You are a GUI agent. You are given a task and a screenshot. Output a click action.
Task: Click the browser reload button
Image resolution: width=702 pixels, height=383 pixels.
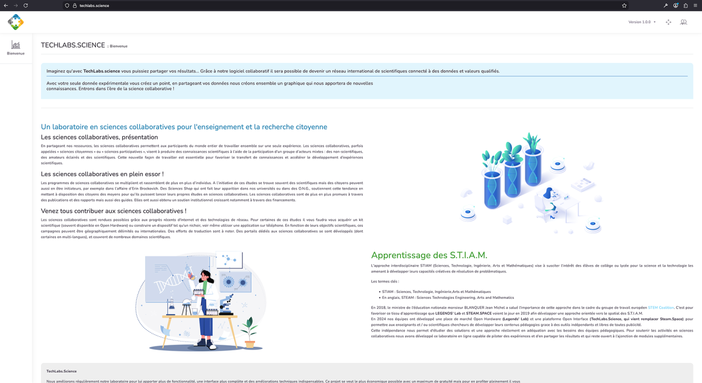26,5
